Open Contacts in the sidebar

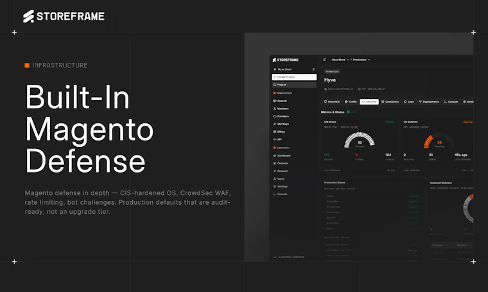tap(281, 163)
